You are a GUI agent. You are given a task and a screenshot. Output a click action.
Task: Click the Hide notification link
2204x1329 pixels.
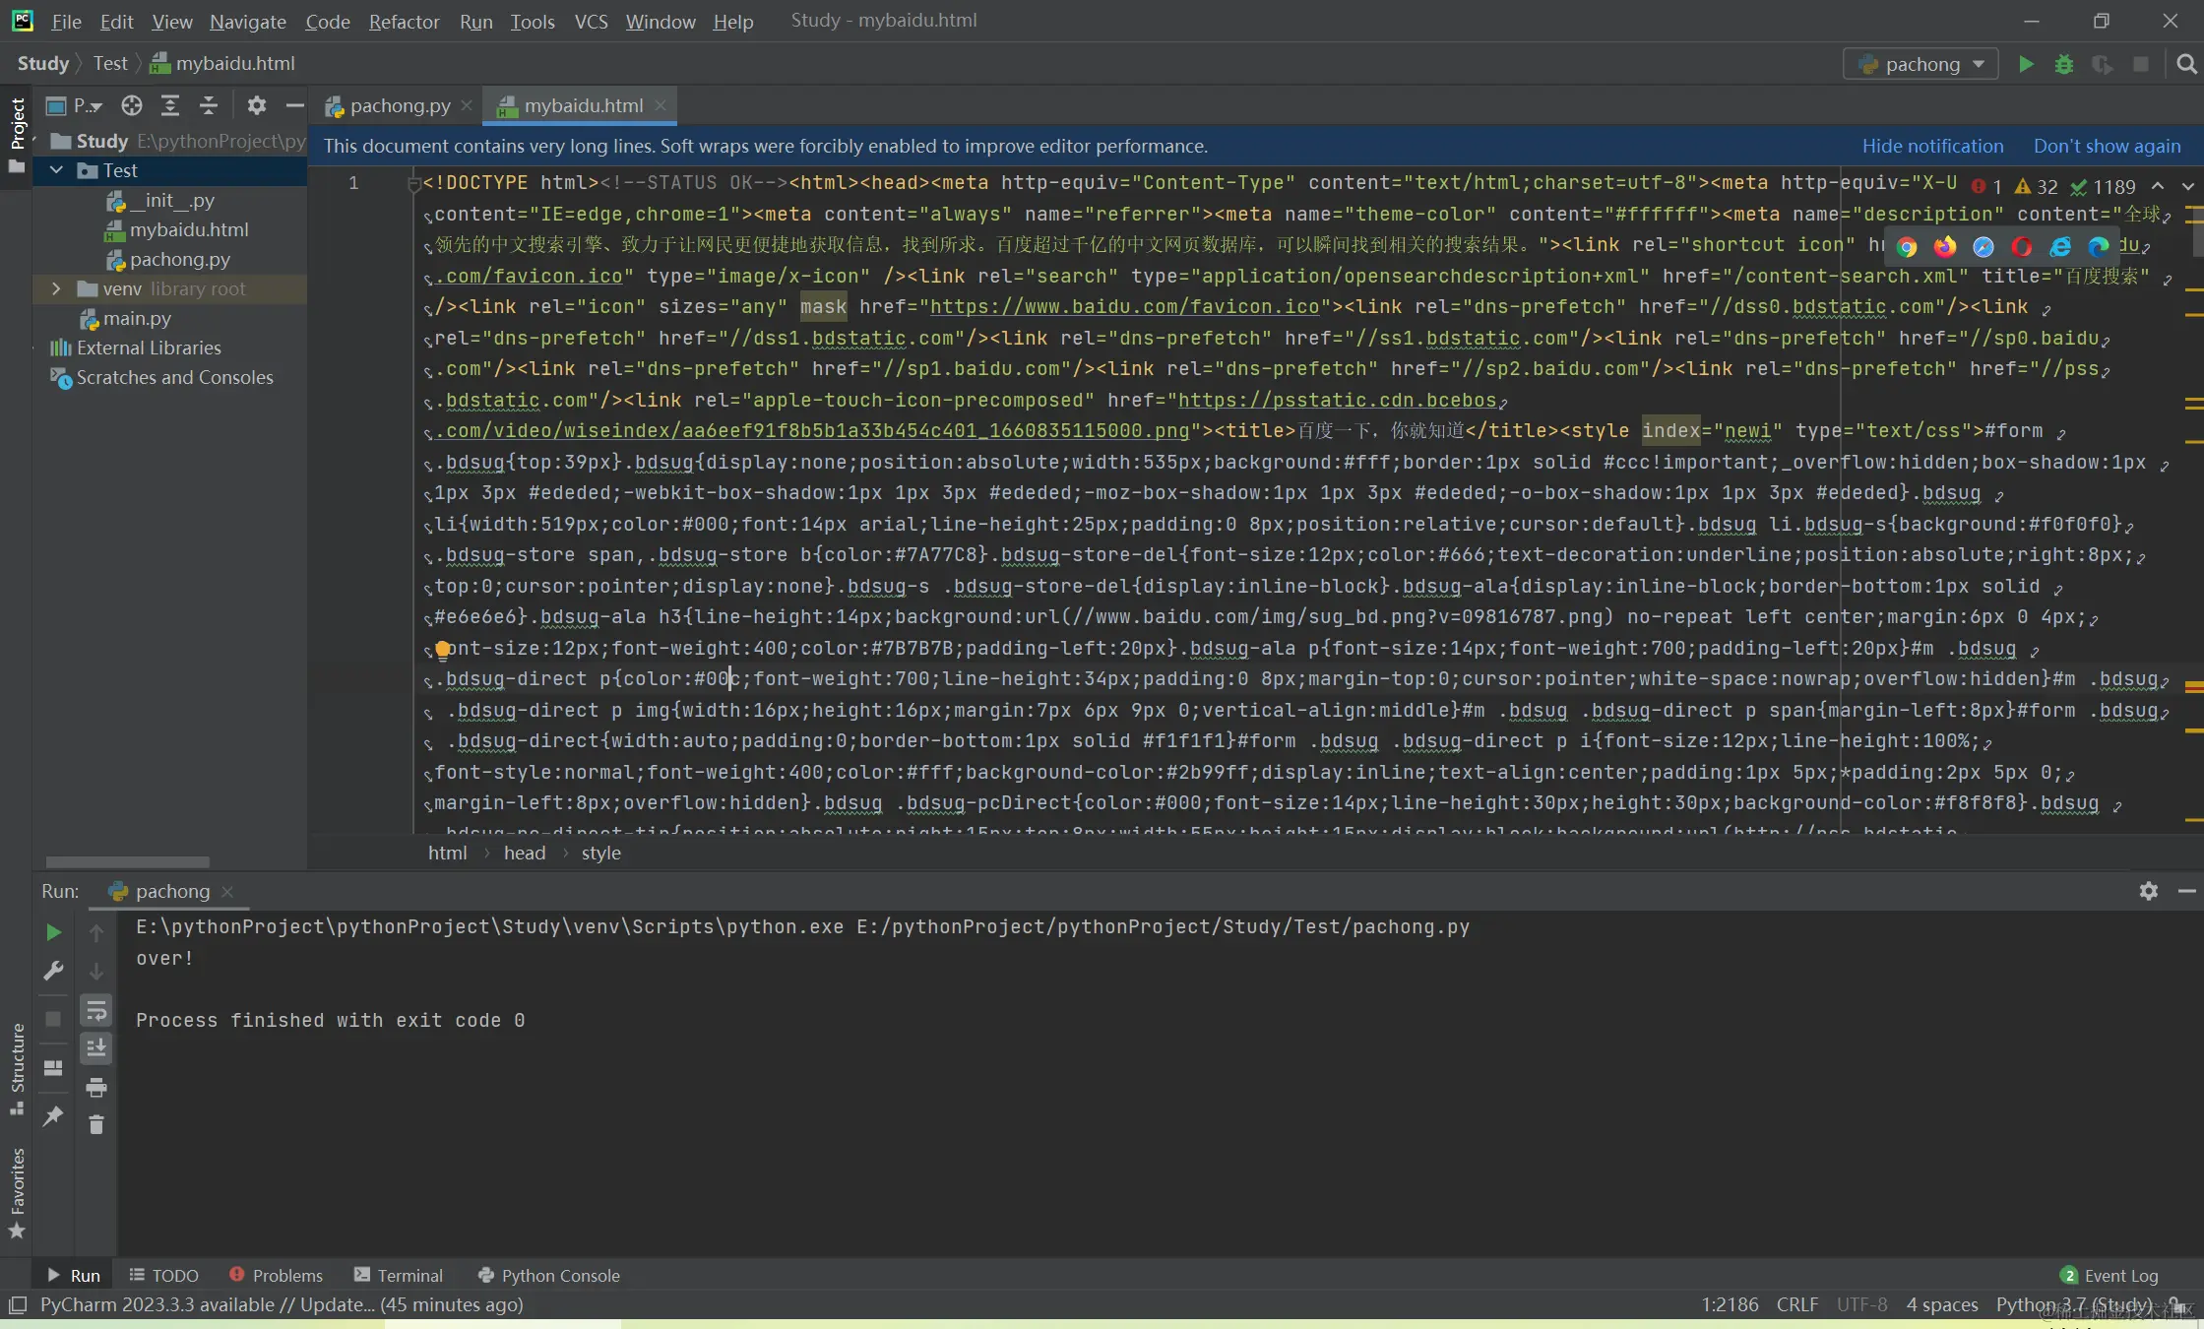1932,146
